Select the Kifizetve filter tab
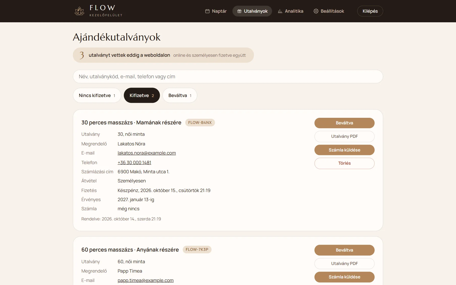Image resolution: width=456 pixels, height=285 pixels. click(142, 96)
